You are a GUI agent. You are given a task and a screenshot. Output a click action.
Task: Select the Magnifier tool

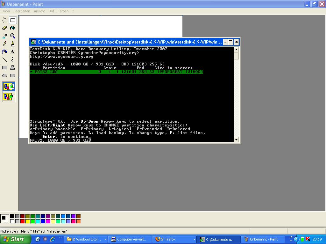tap(13, 36)
